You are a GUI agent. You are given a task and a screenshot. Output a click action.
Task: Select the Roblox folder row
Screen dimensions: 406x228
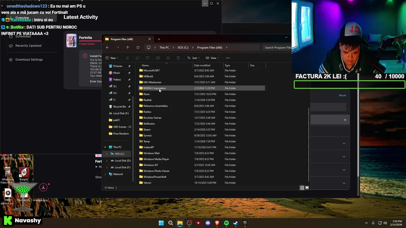pos(201,112)
